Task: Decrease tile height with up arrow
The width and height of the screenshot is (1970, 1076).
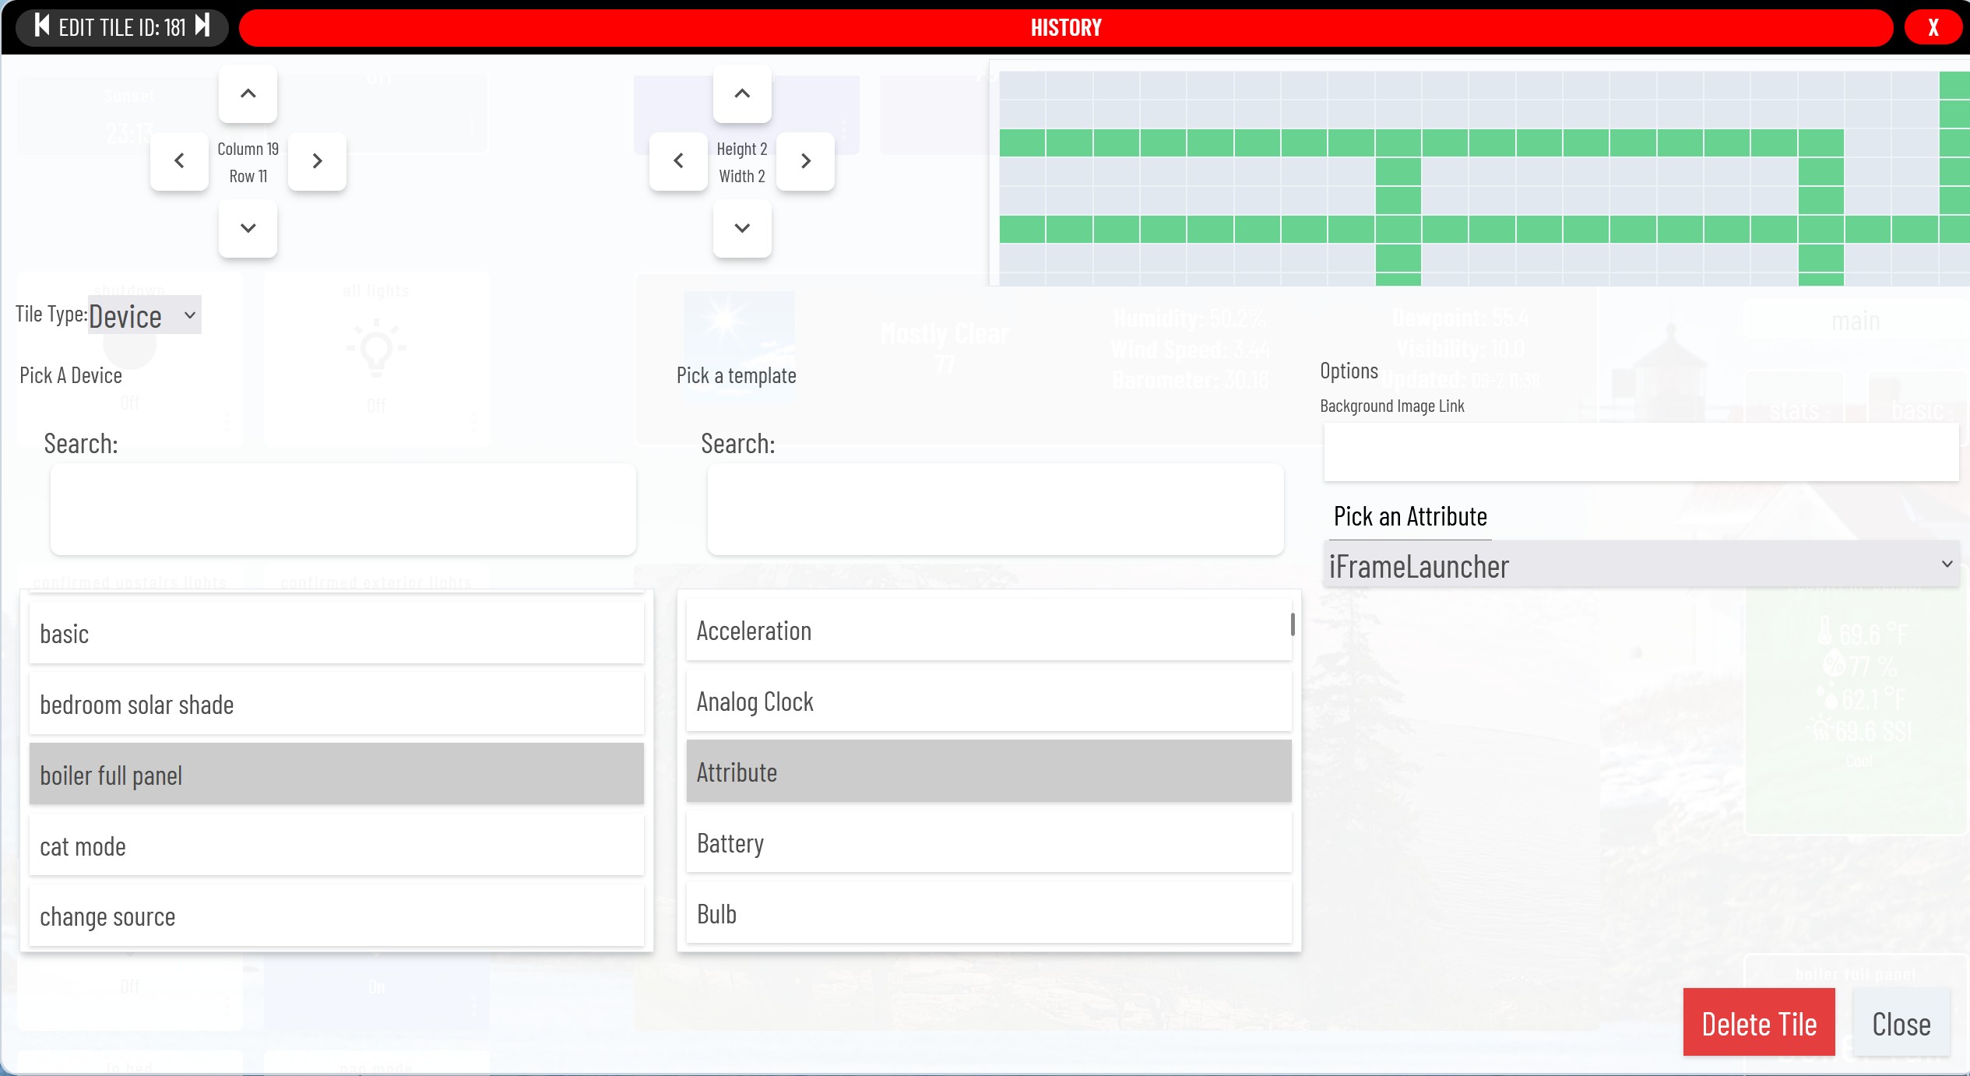Action: click(x=742, y=94)
